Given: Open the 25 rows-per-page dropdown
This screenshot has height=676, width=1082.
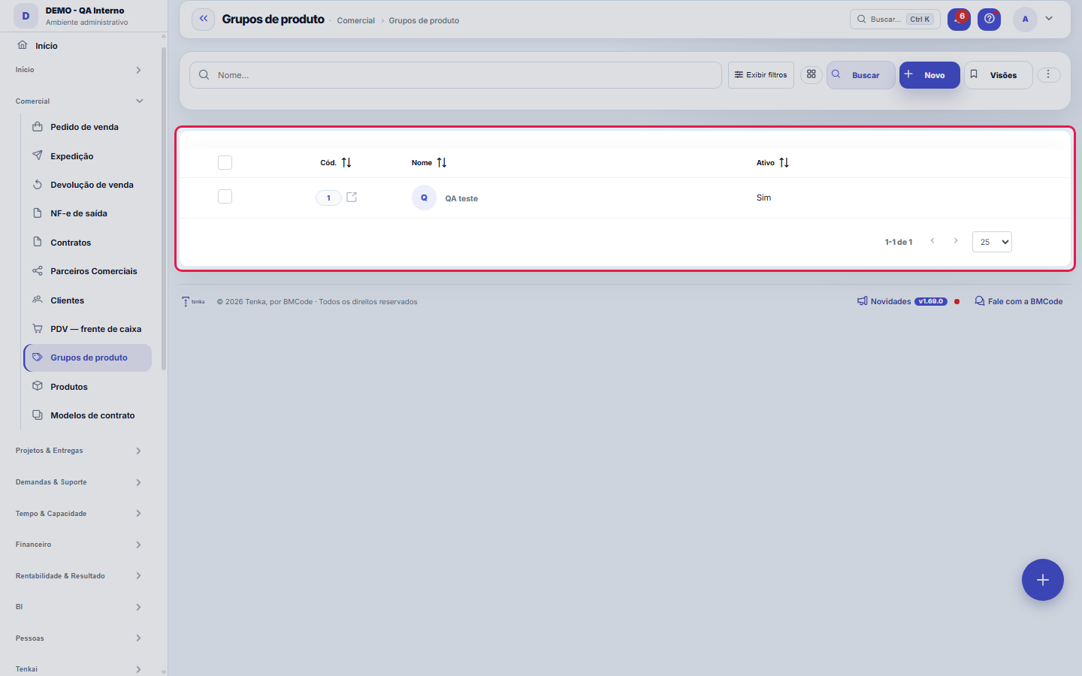Looking at the screenshot, I should pos(992,242).
